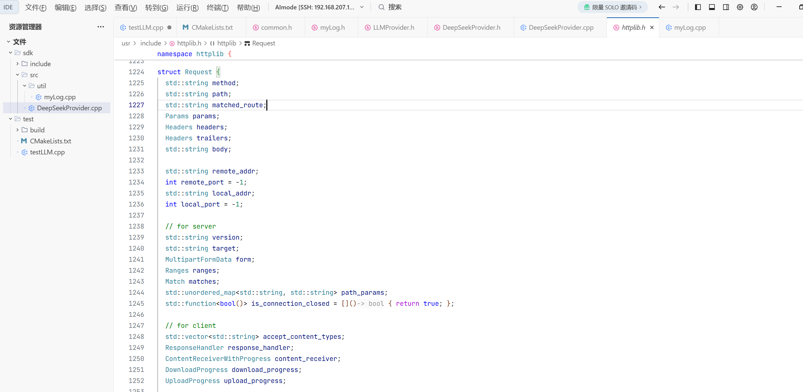Viewport: 803px width, 392px height.
Task: Close the httplib.h tab
Action: 652,27
